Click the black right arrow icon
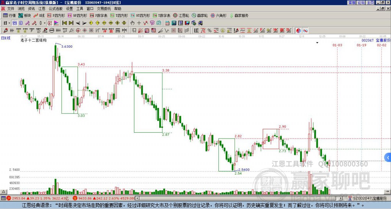Image resolution: width=391 pixels, height=209 pixels. 84,23
